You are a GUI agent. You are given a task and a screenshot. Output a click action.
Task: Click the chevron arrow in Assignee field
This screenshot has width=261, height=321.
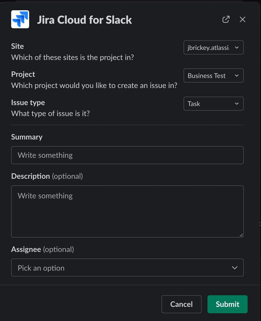235,268
